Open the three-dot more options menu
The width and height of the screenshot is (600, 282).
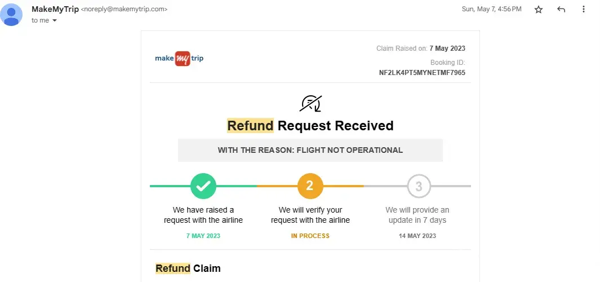click(x=584, y=10)
